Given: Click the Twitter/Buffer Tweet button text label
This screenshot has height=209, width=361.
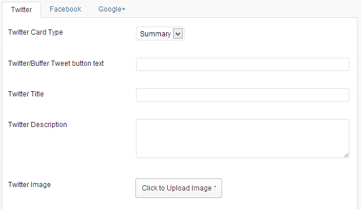Looking at the screenshot, I should click(x=56, y=64).
